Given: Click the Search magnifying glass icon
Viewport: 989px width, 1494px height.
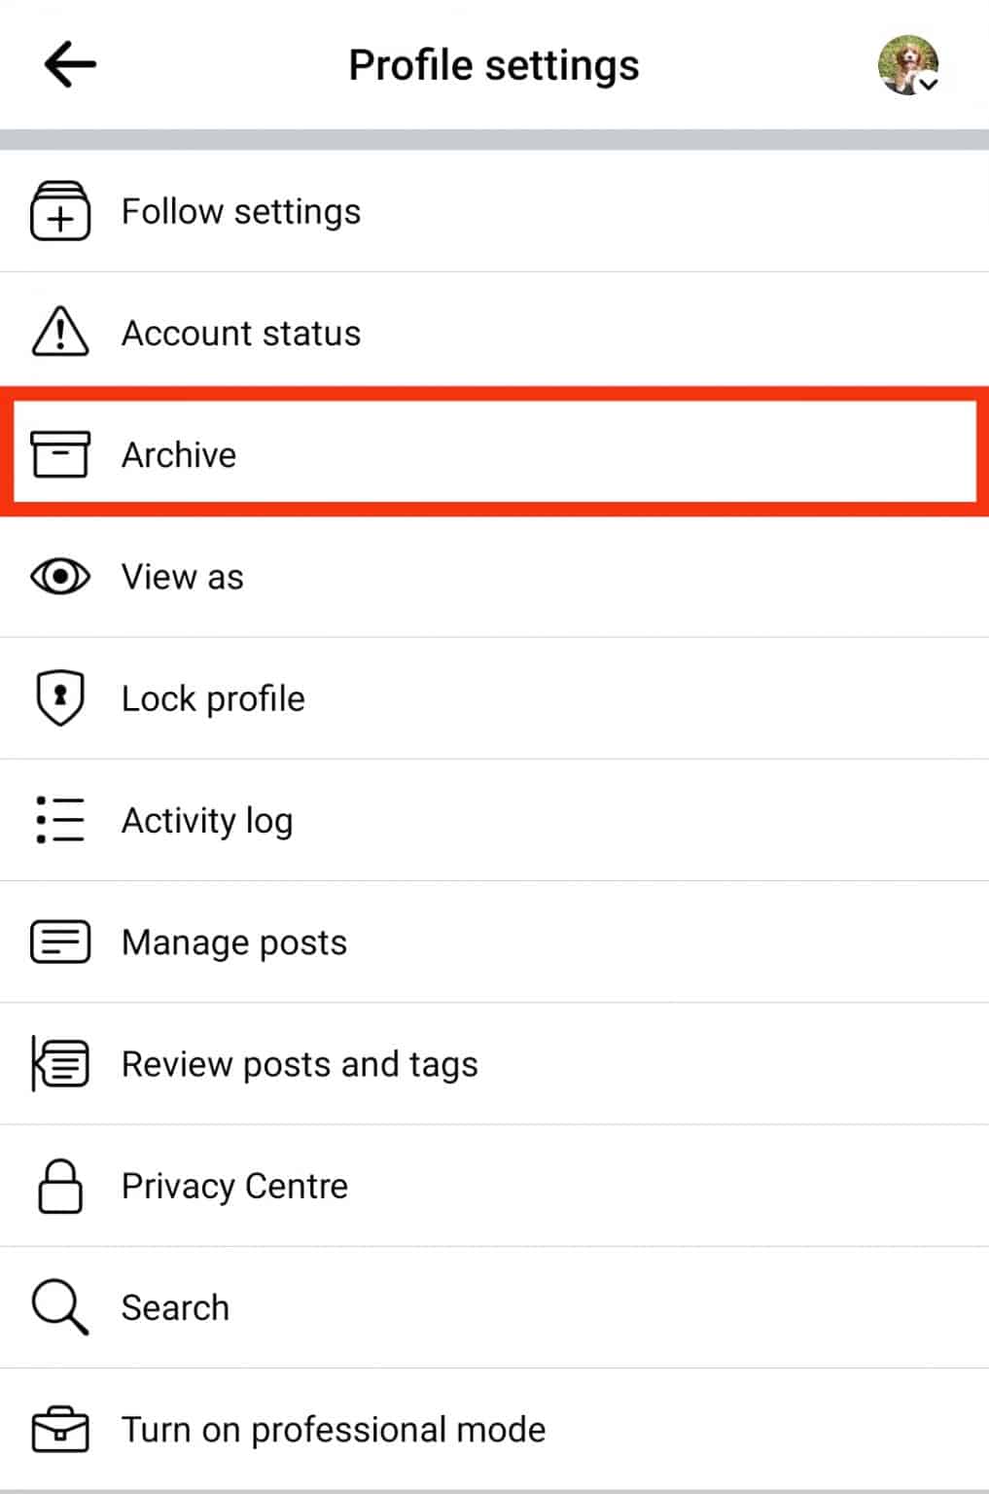Looking at the screenshot, I should [60, 1307].
